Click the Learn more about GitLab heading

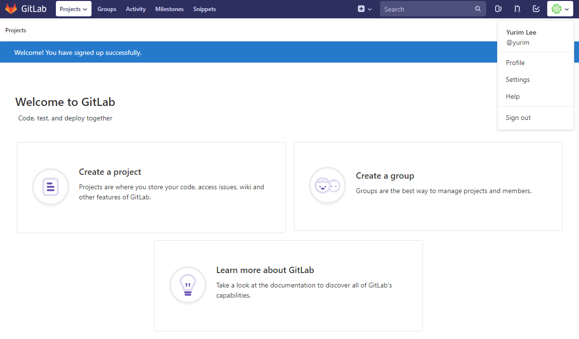(x=265, y=270)
